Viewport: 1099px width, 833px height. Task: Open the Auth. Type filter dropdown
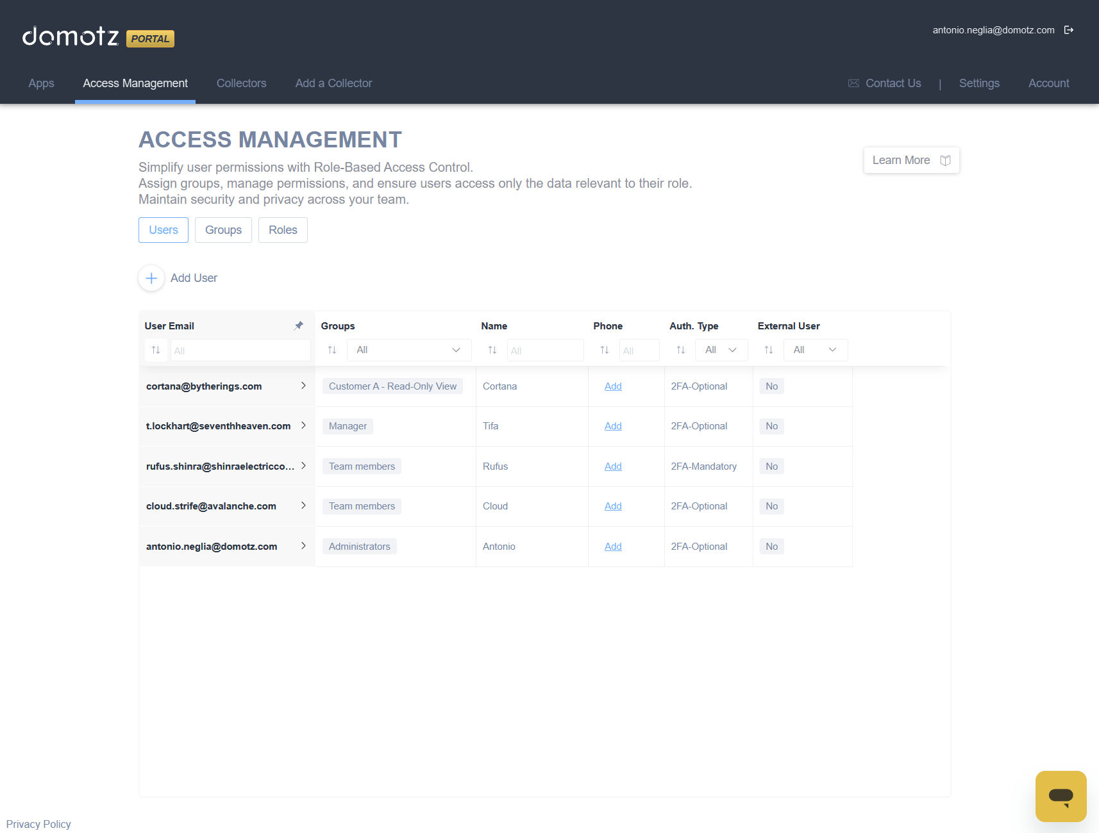(x=721, y=350)
